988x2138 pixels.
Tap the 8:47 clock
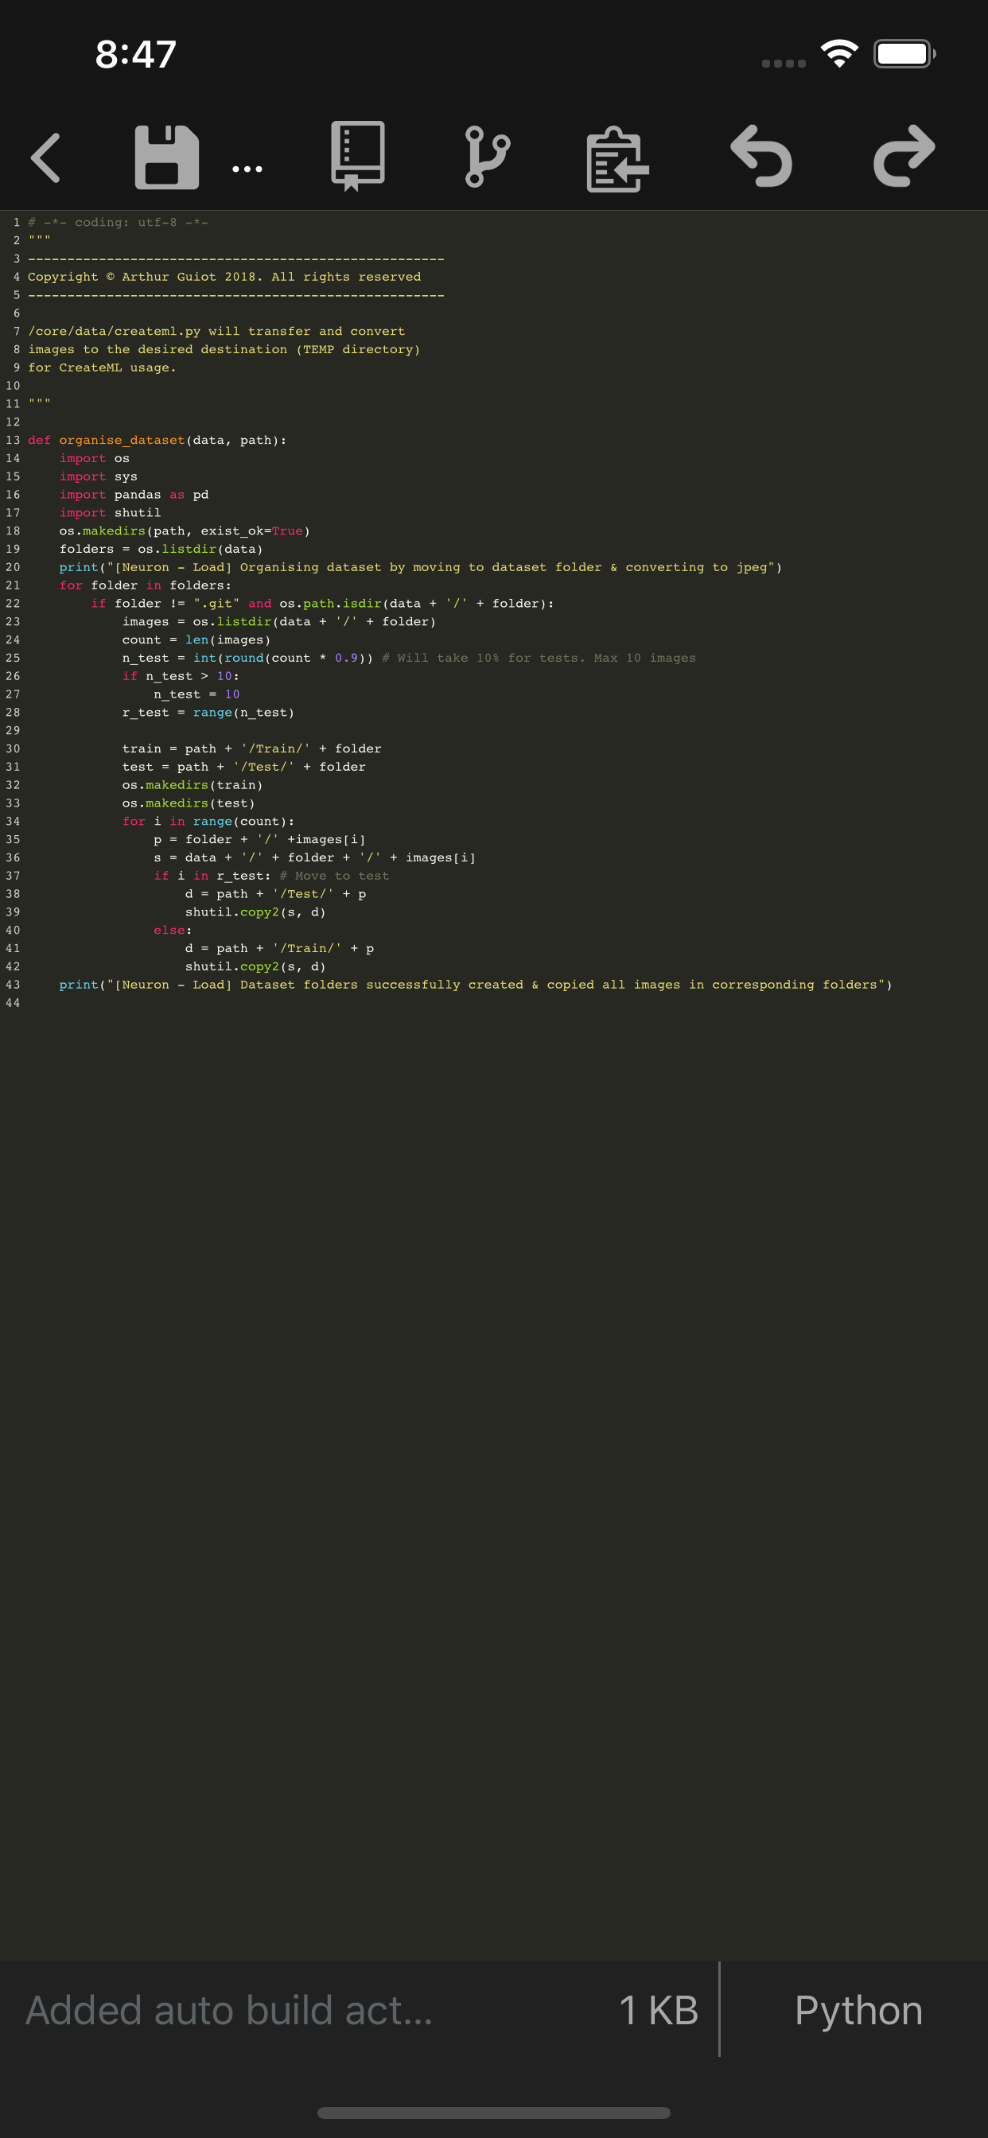click(x=135, y=55)
